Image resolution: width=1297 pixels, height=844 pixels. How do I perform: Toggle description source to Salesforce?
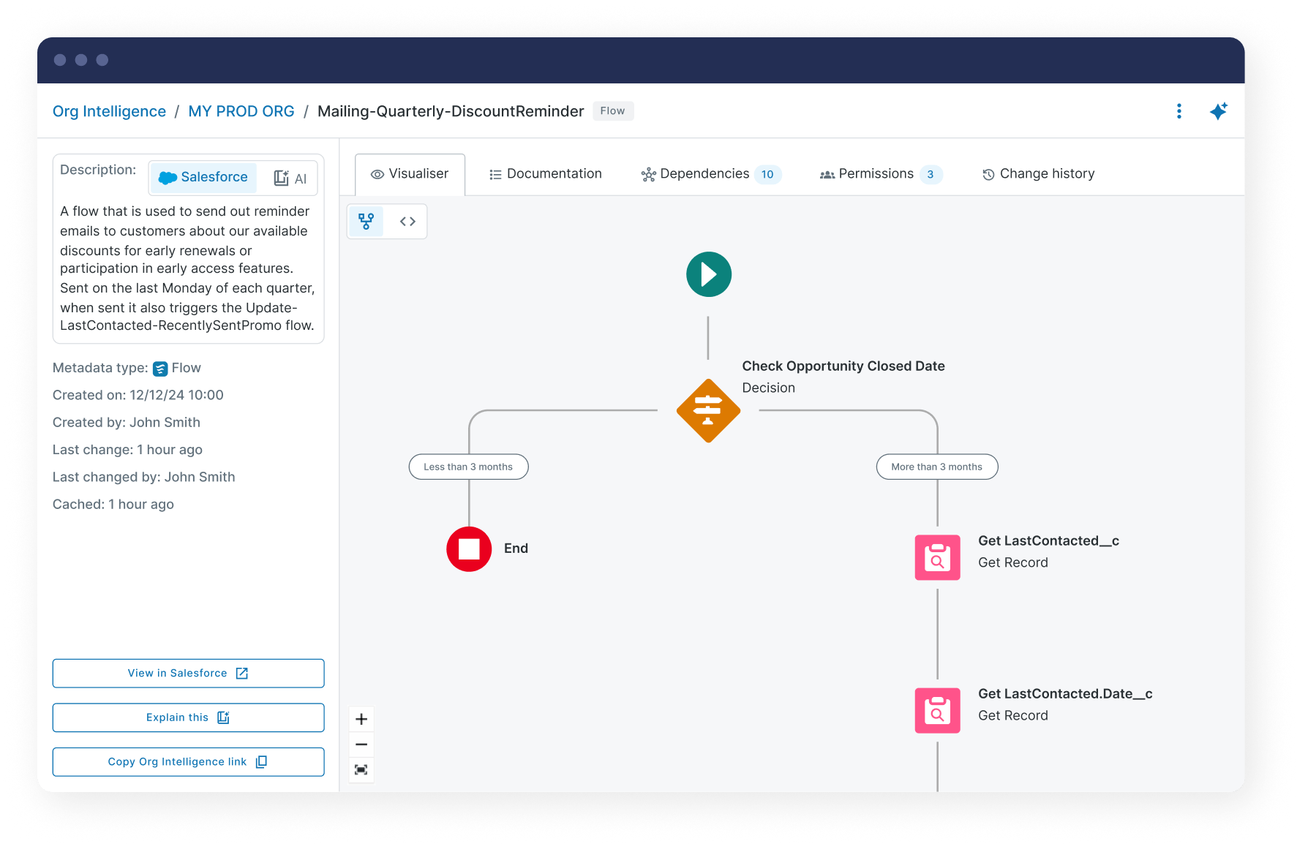pyautogui.click(x=203, y=178)
